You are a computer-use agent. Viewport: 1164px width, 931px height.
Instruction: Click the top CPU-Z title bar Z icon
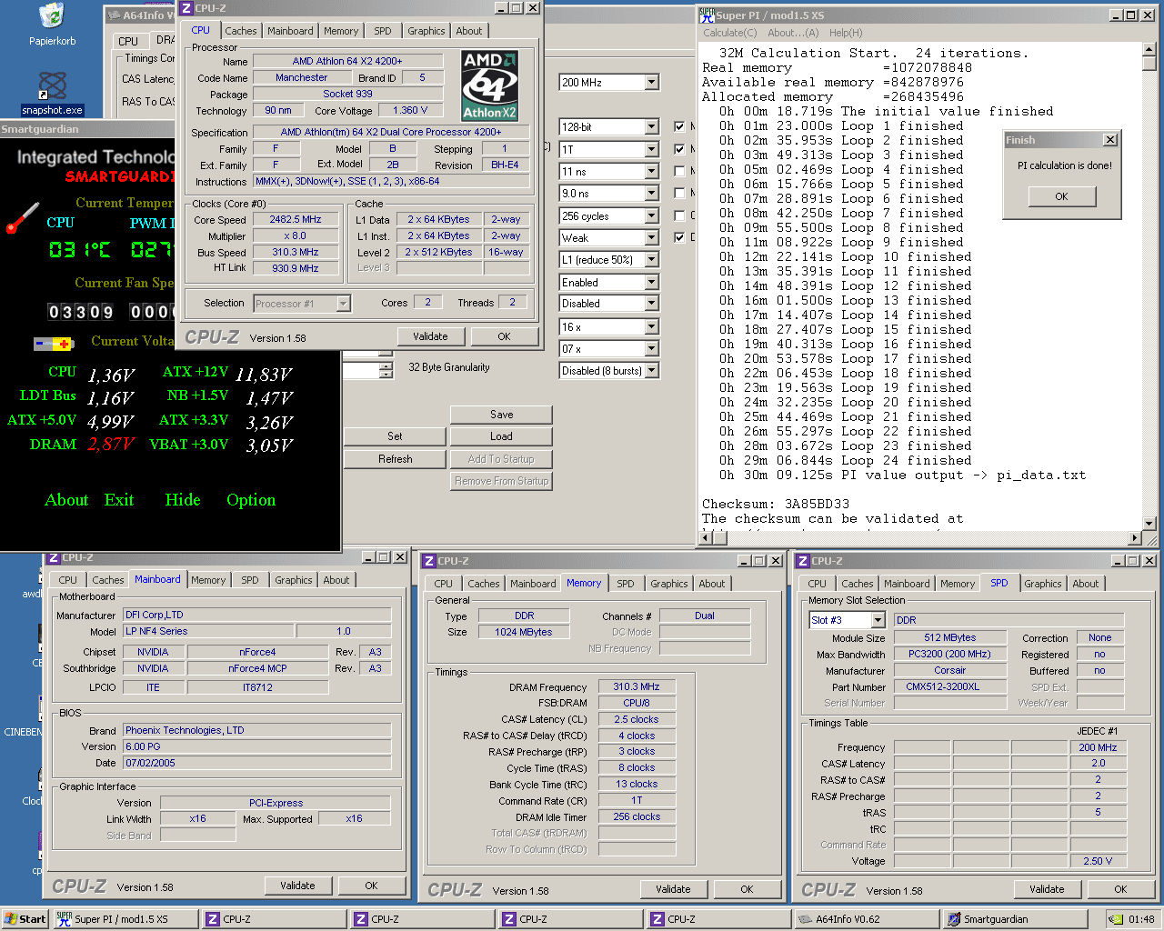click(x=186, y=8)
